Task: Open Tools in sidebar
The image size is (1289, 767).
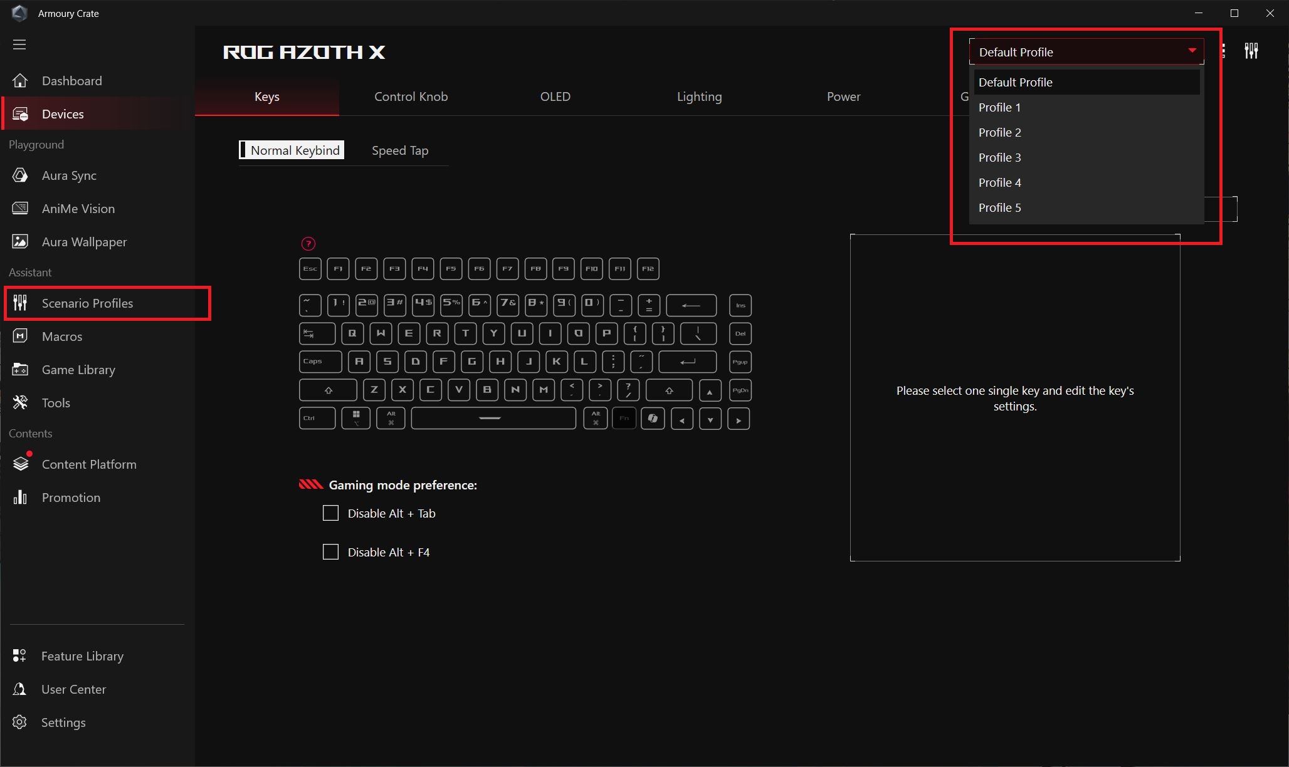Action: (97, 403)
